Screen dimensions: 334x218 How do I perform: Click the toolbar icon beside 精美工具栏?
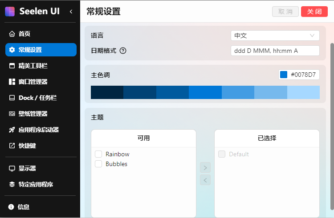(12, 66)
